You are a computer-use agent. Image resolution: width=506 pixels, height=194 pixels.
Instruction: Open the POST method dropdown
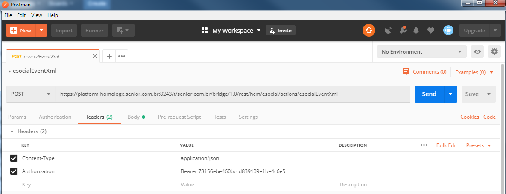[x=31, y=94]
